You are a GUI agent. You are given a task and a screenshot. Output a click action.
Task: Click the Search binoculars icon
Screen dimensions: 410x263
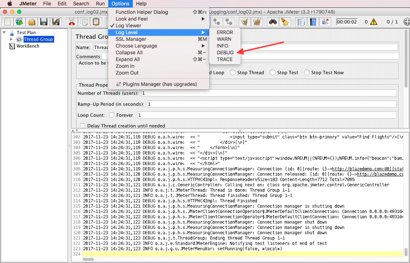(x=273, y=22)
